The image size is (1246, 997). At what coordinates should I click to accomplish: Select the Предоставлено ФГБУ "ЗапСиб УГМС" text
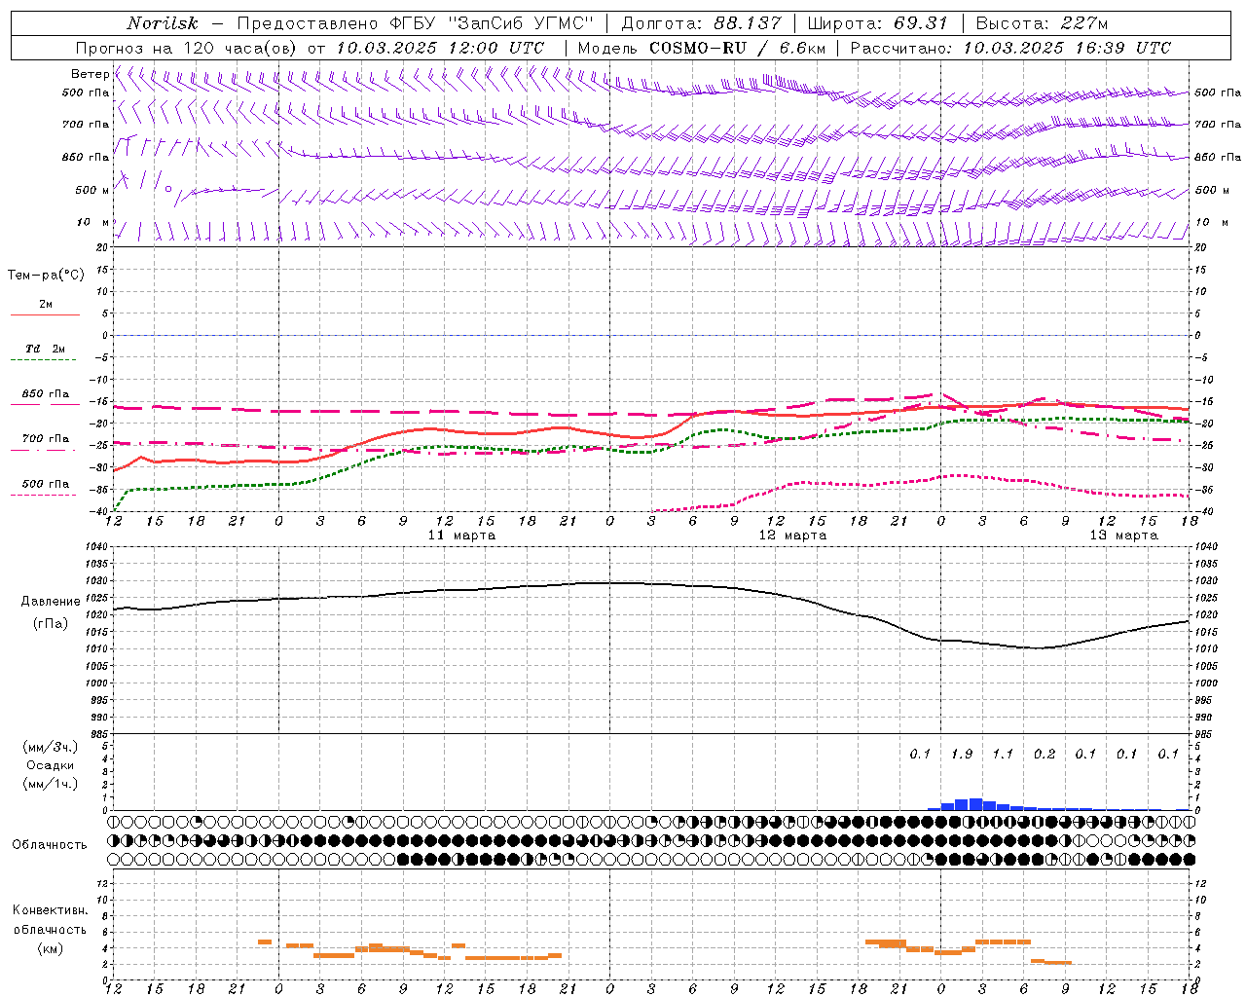(416, 23)
